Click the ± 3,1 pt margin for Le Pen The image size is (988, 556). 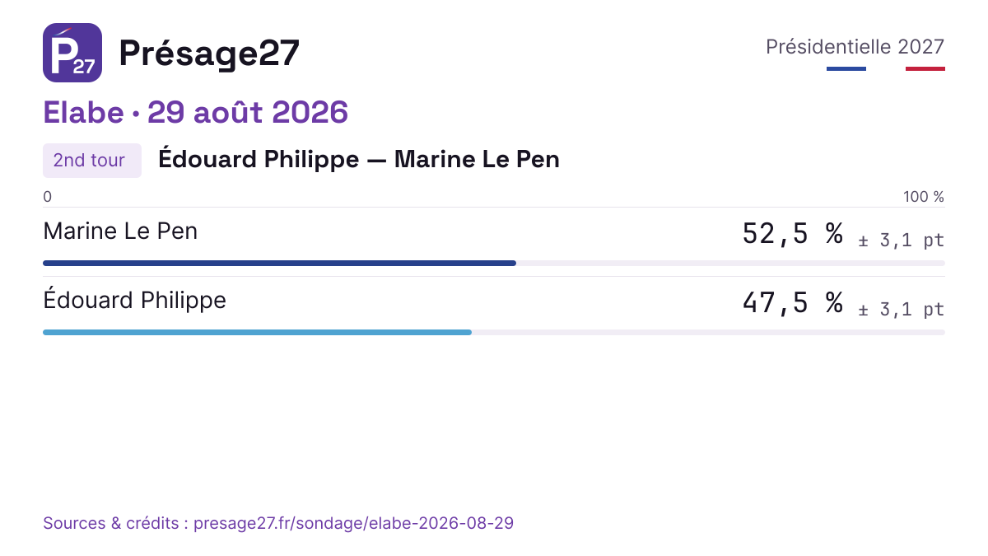pyautogui.click(x=902, y=241)
